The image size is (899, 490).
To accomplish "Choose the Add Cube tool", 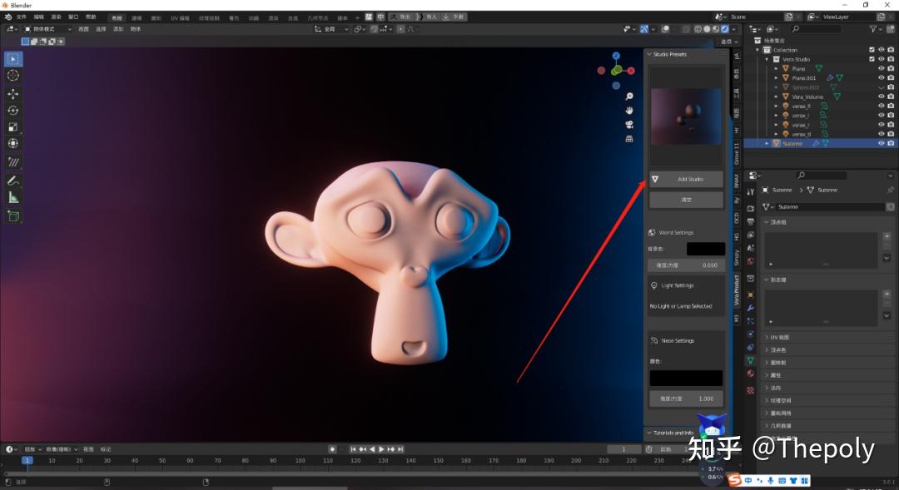I will tap(13, 216).
